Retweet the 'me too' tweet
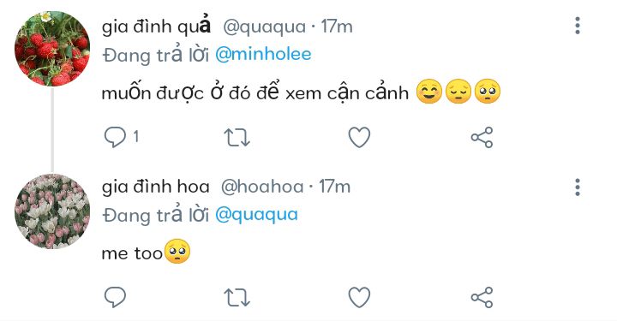617x321 pixels. coord(237,297)
